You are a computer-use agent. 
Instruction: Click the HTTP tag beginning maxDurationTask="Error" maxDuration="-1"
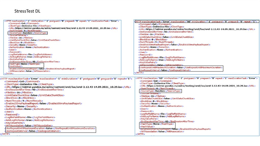point(66,79)
